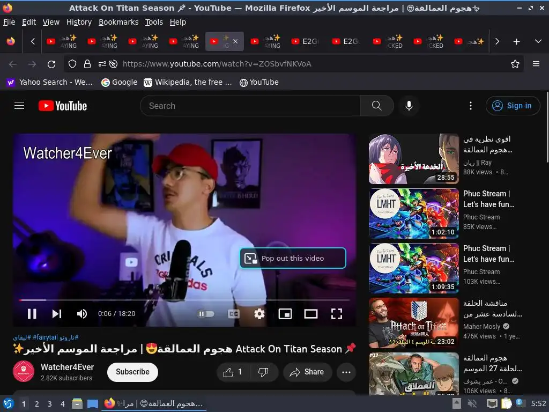Screen dimensions: 549x412
Task: Toggle closed captions CC button
Action: click(x=234, y=313)
